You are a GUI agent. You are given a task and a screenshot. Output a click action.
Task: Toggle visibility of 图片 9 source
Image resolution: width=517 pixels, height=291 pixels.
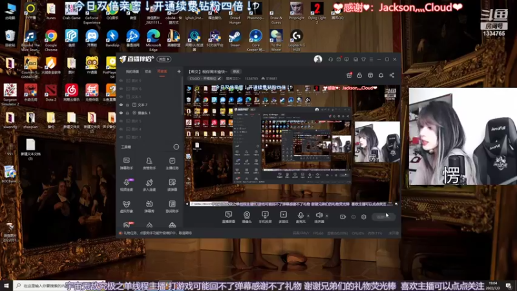121,80
